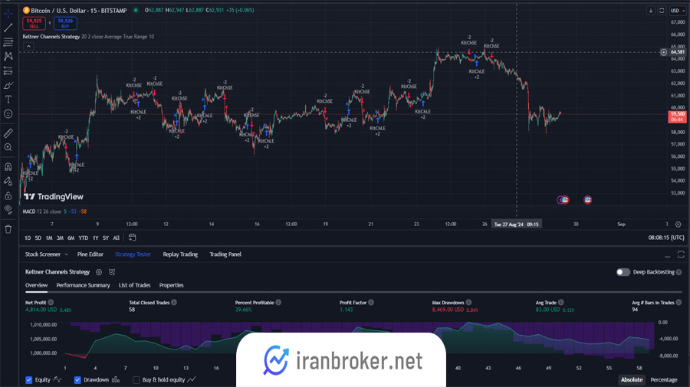Set chart range to 3M
Screen dimensions: 690x387
[60, 238]
